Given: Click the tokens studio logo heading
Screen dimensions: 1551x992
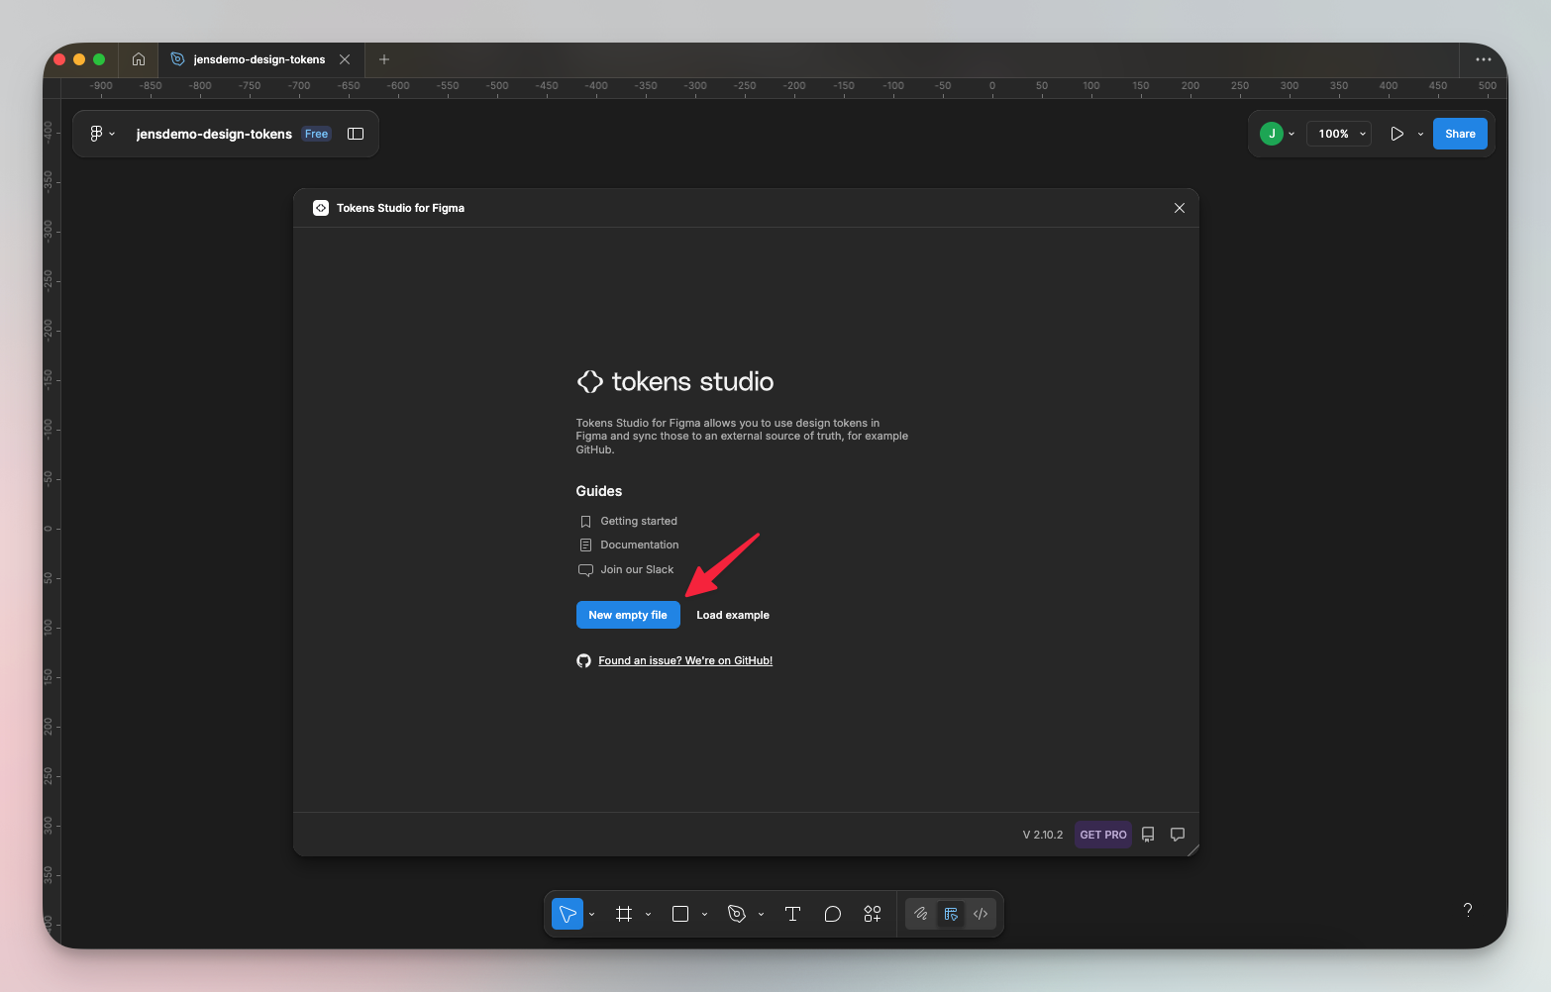Looking at the screenshot, I should (x=675, y=381).
